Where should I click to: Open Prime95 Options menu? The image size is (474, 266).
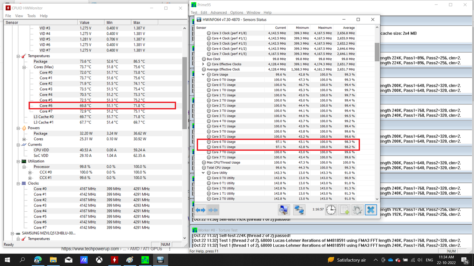pos(237,13)
